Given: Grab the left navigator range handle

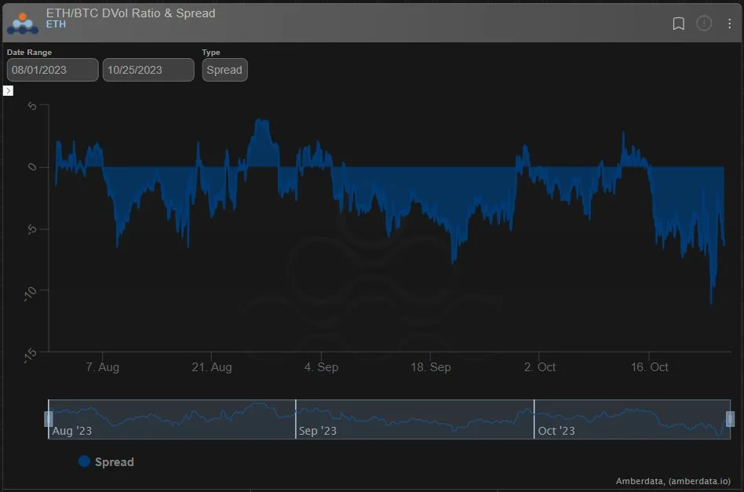Looking at the screenshot, I should point(49,419).
